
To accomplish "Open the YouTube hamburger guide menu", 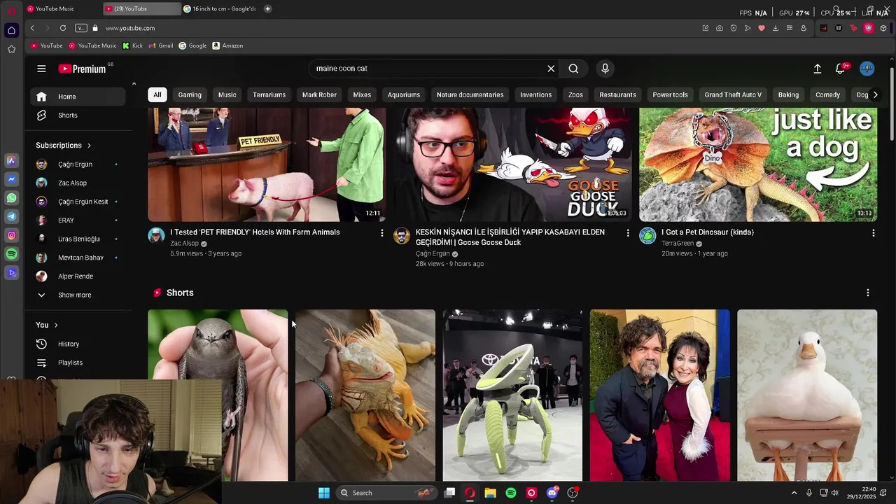I will pyautogui.click(x=41, y=69).
